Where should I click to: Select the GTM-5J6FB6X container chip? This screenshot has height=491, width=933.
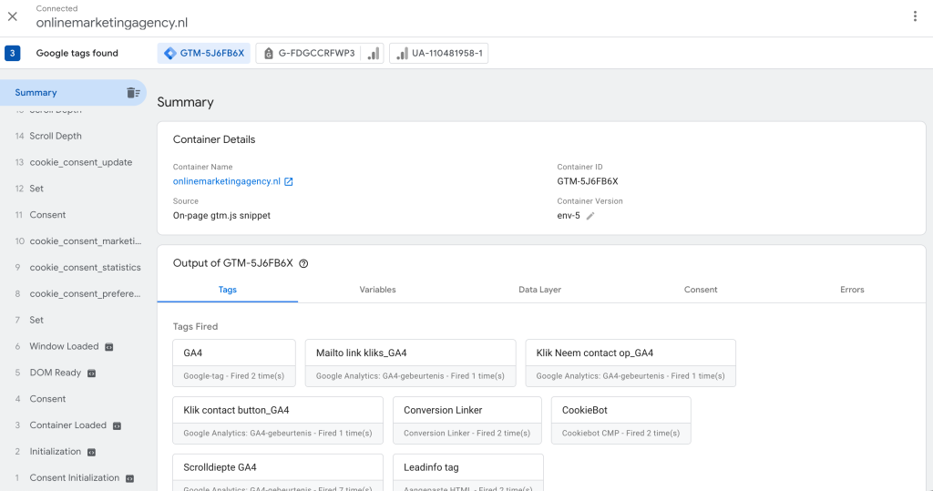(204, 53)
